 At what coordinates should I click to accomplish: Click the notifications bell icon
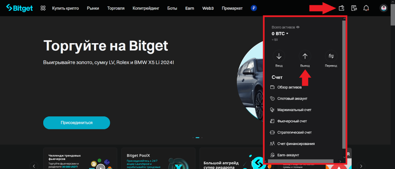pyautogui.click(x=366, y=8)
